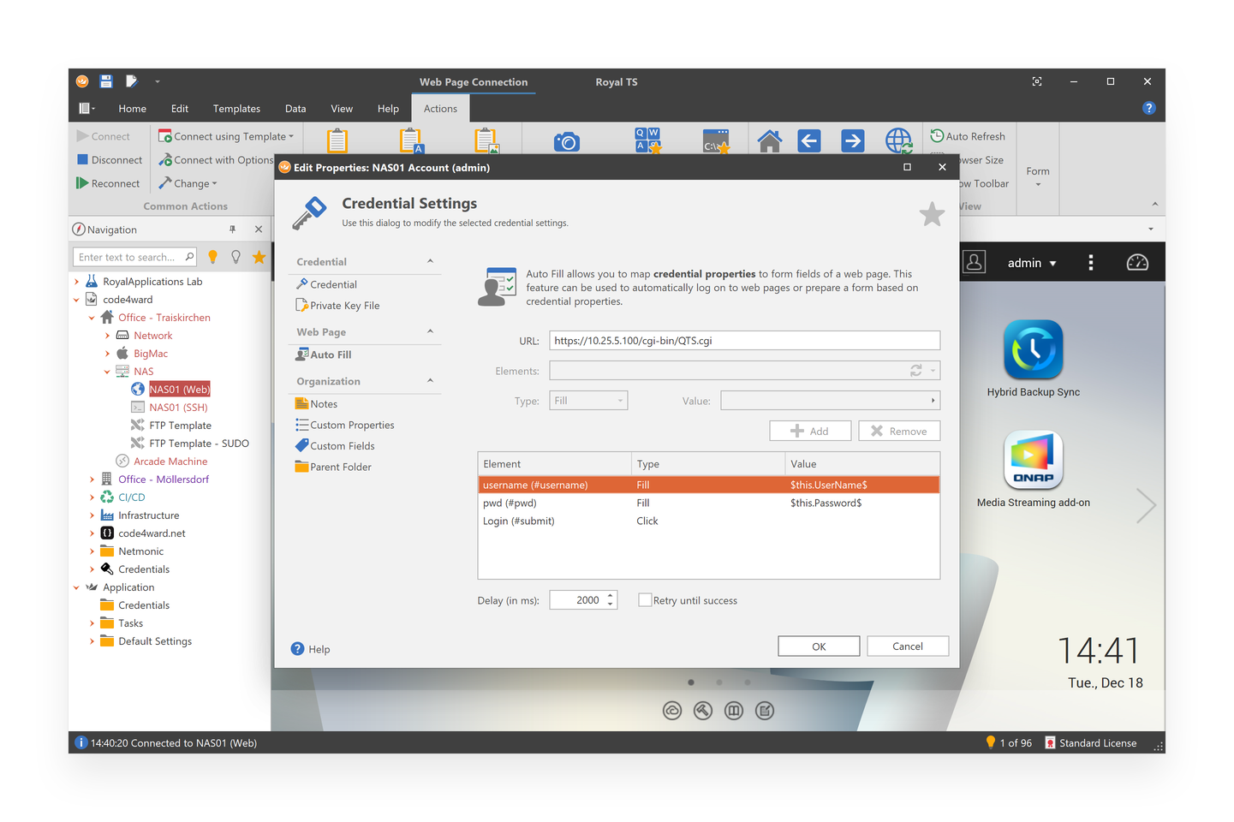Click the OK button

pyautogui.click(x=818, y=646)
